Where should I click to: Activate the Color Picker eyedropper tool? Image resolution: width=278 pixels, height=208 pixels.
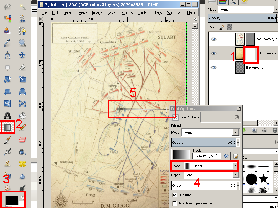tap(7, 43)
